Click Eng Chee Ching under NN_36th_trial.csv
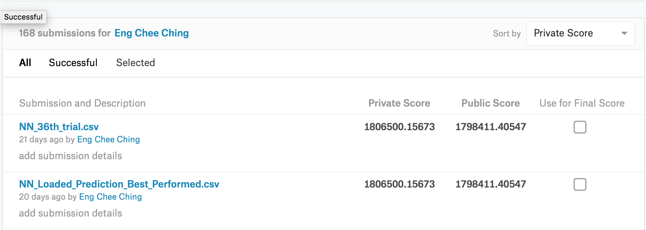The width and height of the screenshot is (646, 230). pyautogui.click(x=109, y=139)
